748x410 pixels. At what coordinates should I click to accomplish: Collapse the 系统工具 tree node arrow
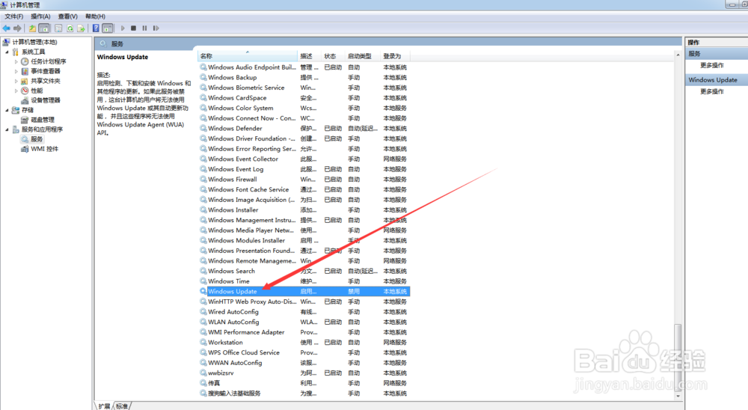(7, 52)
